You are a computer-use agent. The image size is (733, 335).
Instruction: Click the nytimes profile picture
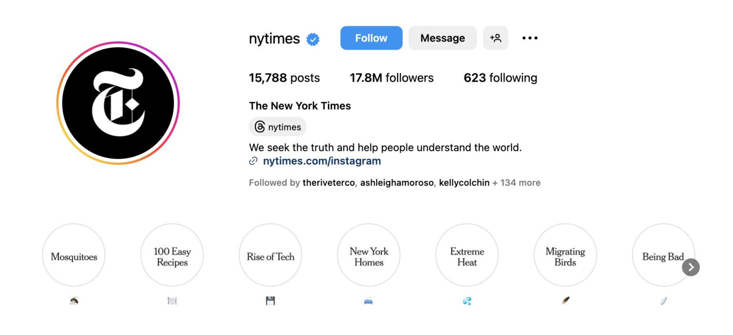(x=118, y=102)
